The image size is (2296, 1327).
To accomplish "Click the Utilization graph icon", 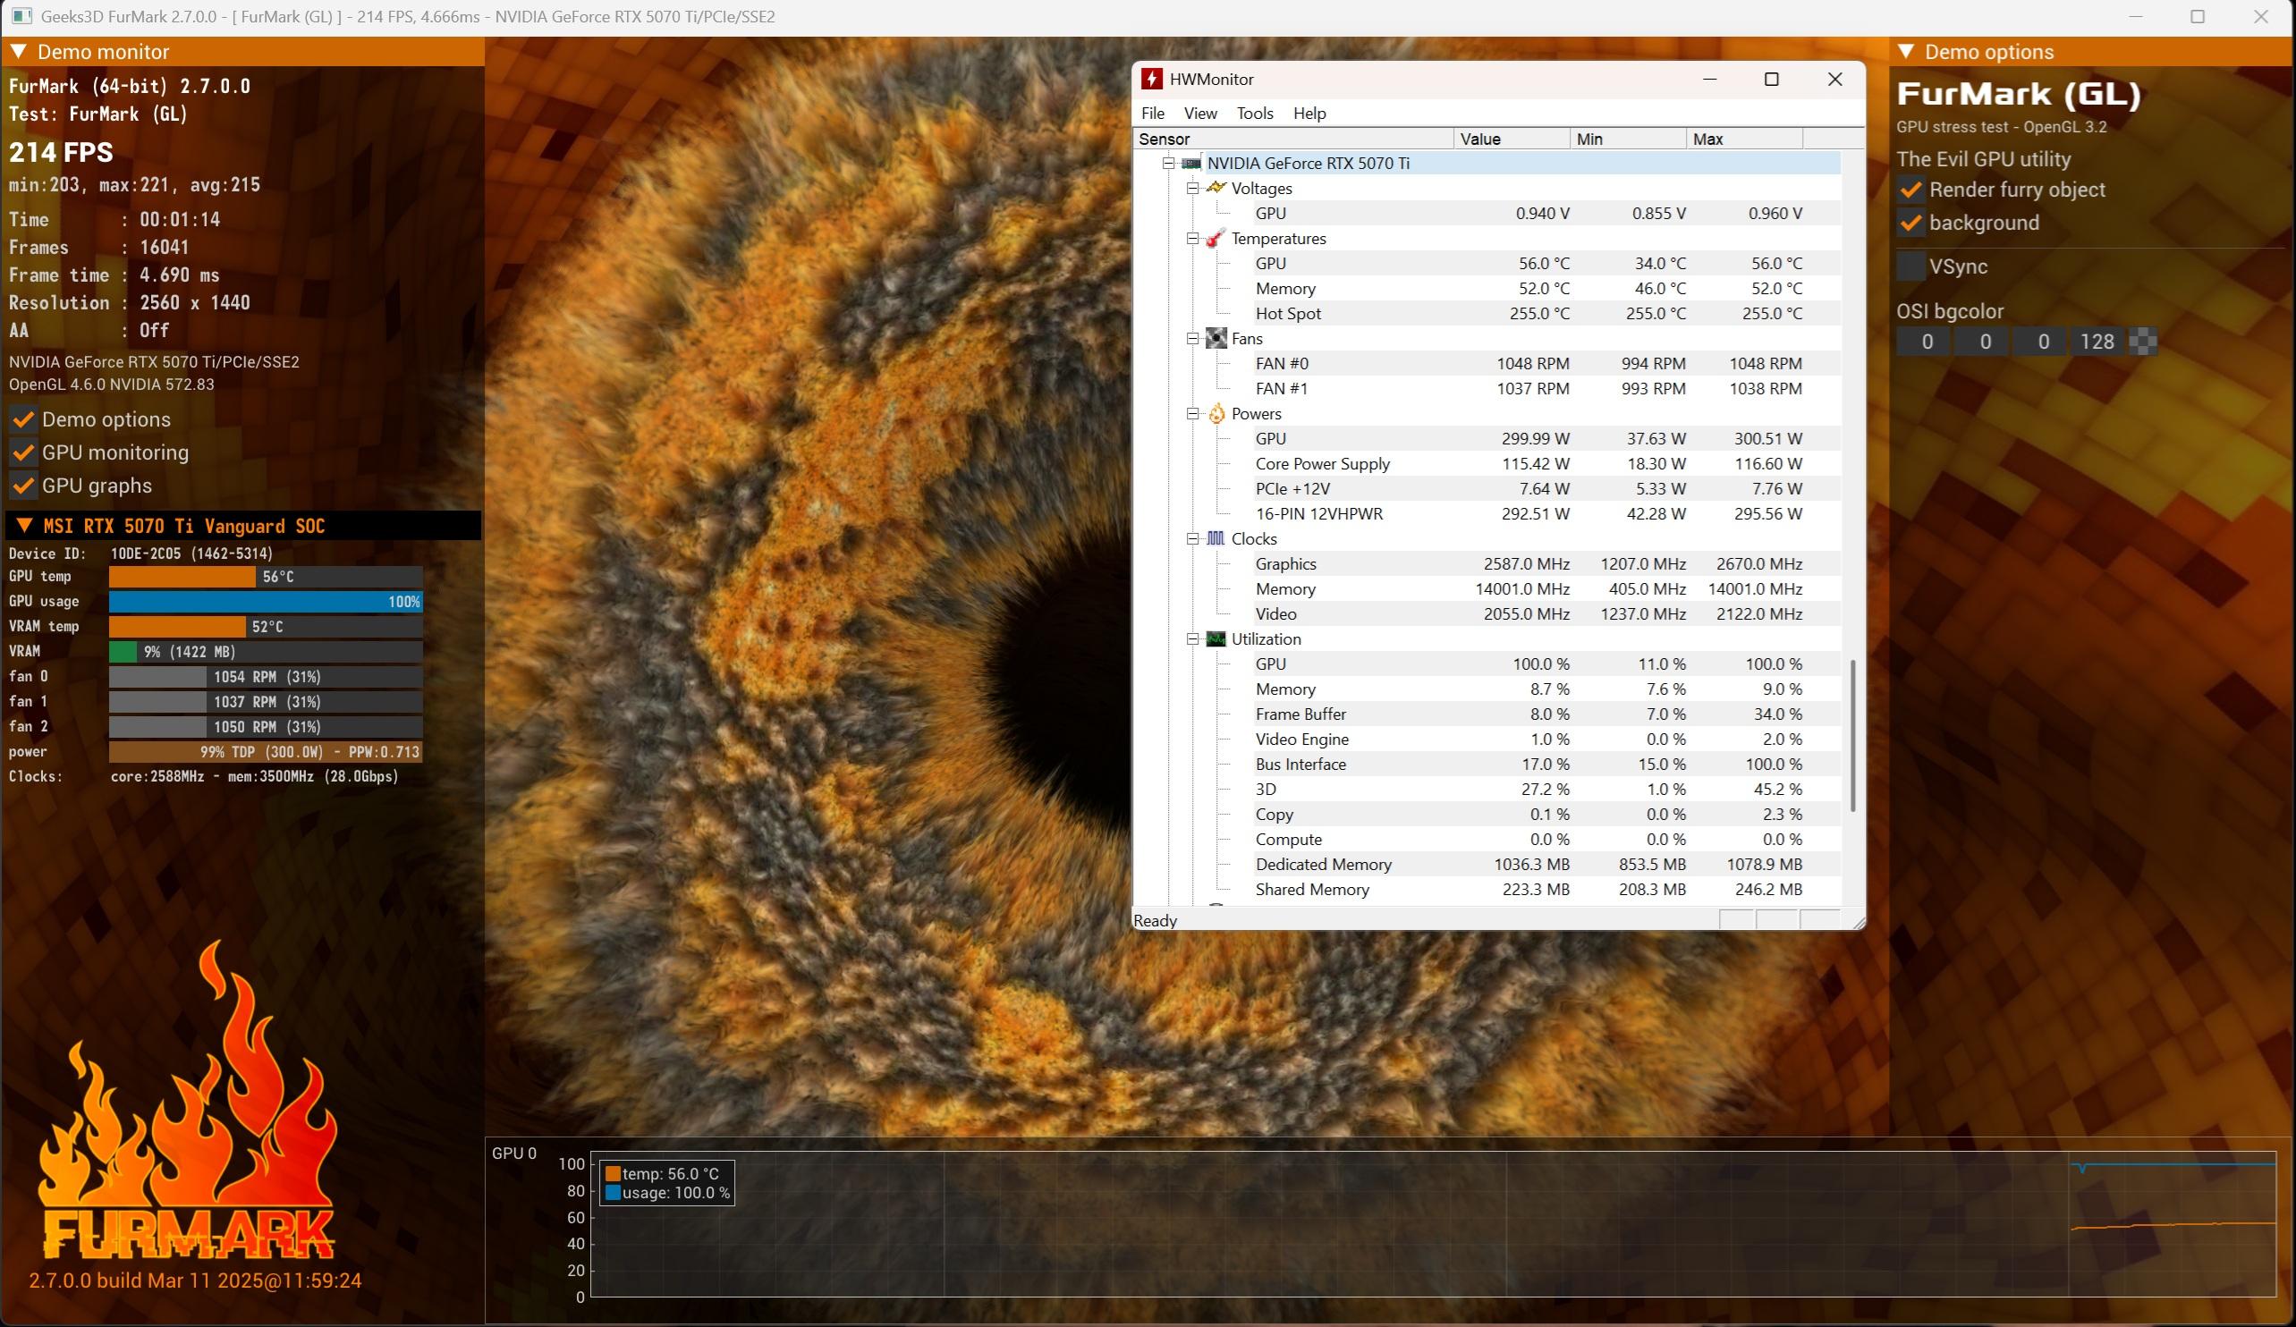I will (x=1216, y=638).
